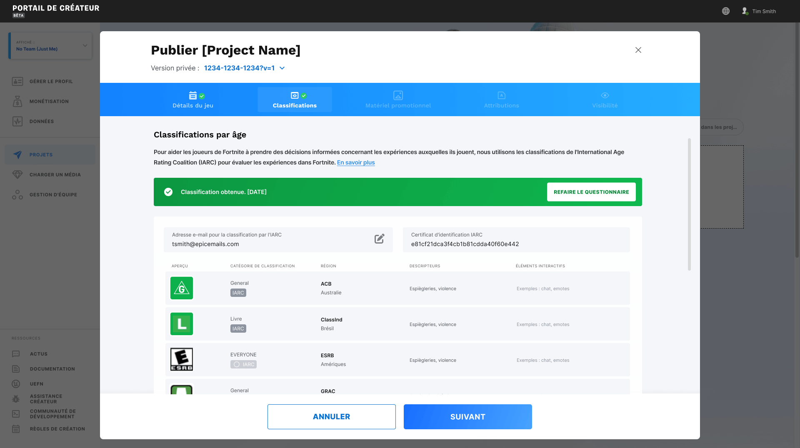Select version code 1234-1234-1234?v=1
Image resolution: width=800 pixels, height=448 pixels.
(x=239, y=68)
